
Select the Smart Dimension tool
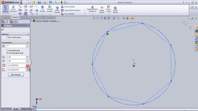(13, 9)
